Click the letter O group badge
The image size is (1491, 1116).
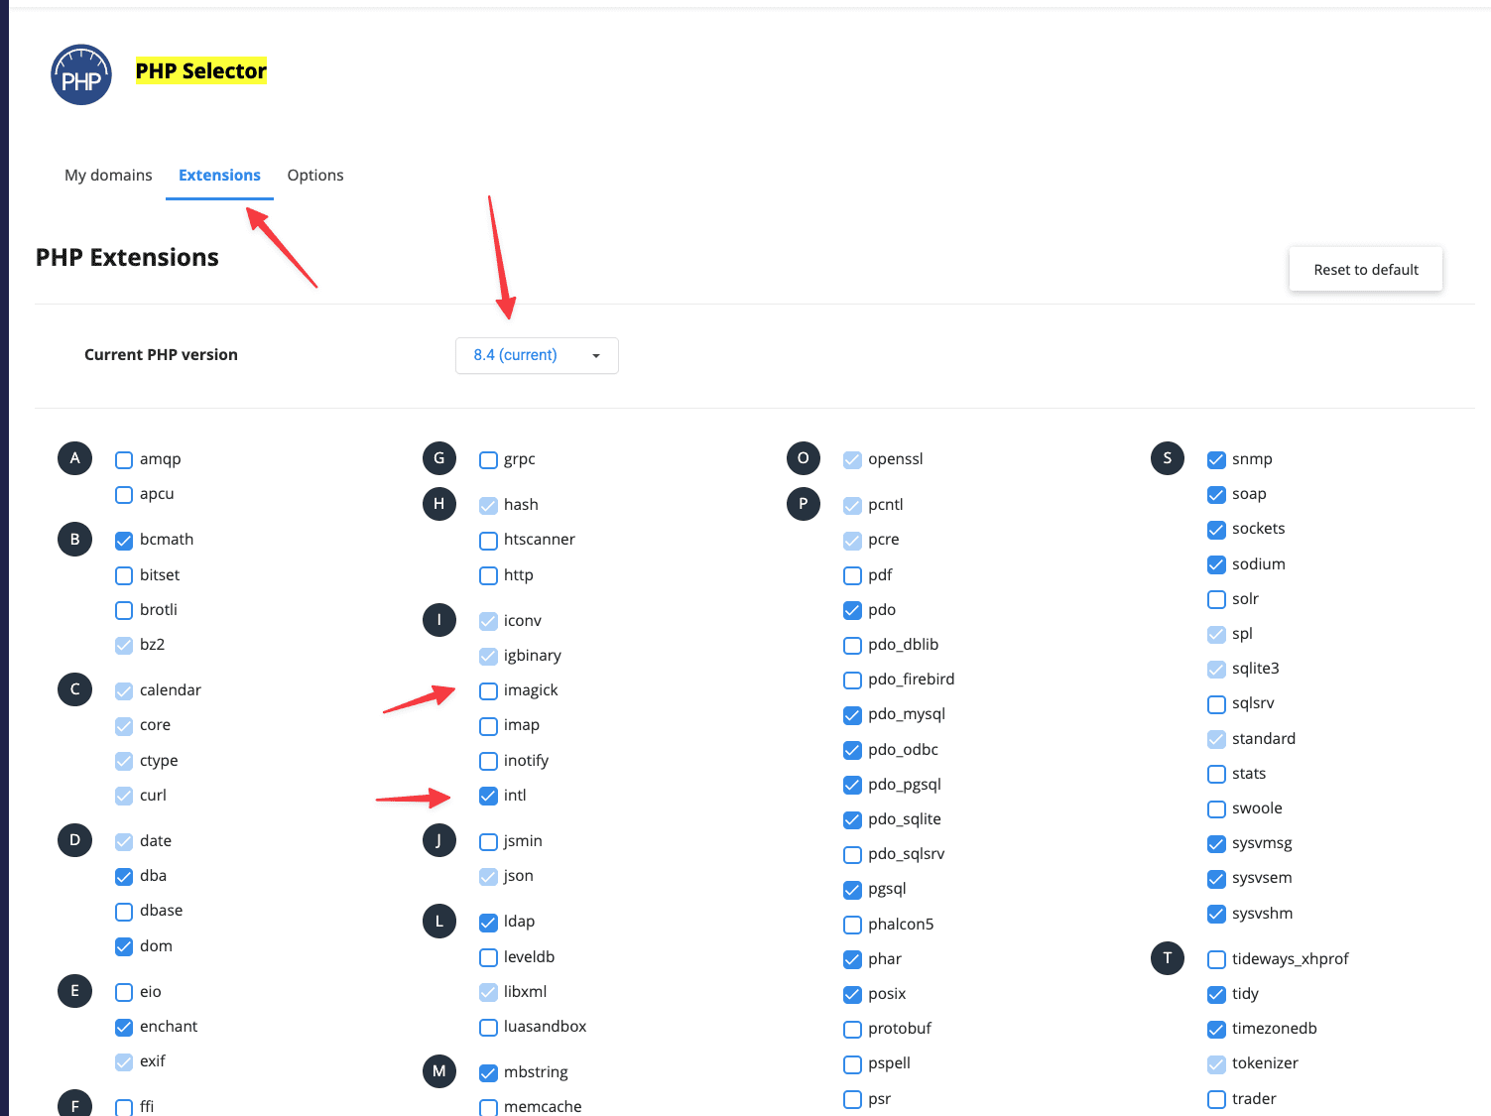(803, 458)
